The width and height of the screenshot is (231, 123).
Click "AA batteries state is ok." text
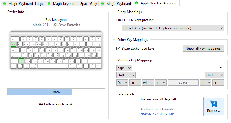[56, 104]
